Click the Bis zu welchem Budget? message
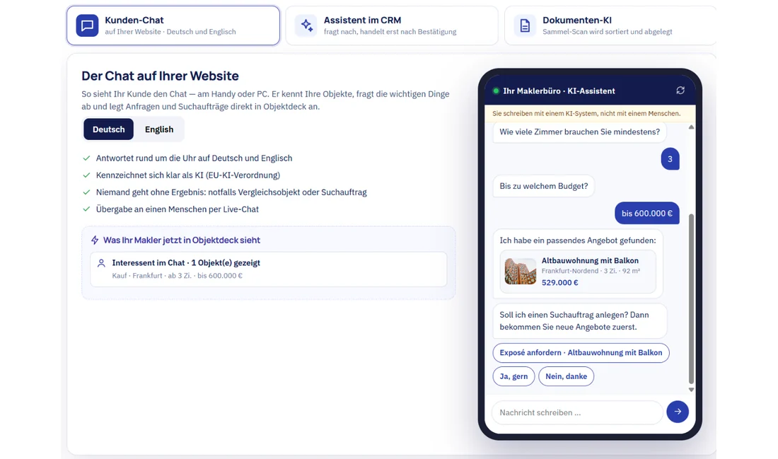 coord(543,186)
